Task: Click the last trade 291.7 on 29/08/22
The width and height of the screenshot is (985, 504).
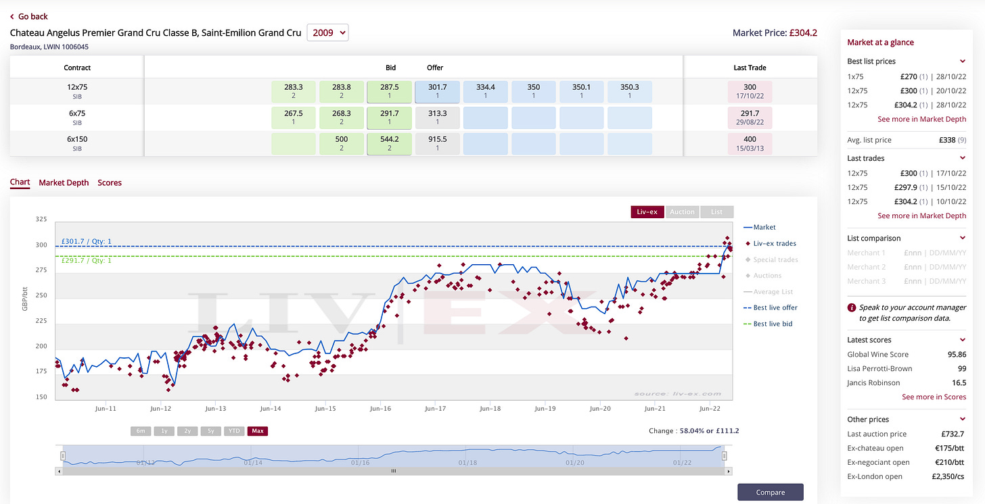Action: point(750,118)
